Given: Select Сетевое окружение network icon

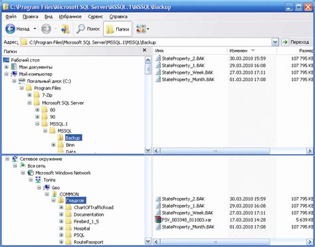Looking at the screenshot, I should 15,159.
